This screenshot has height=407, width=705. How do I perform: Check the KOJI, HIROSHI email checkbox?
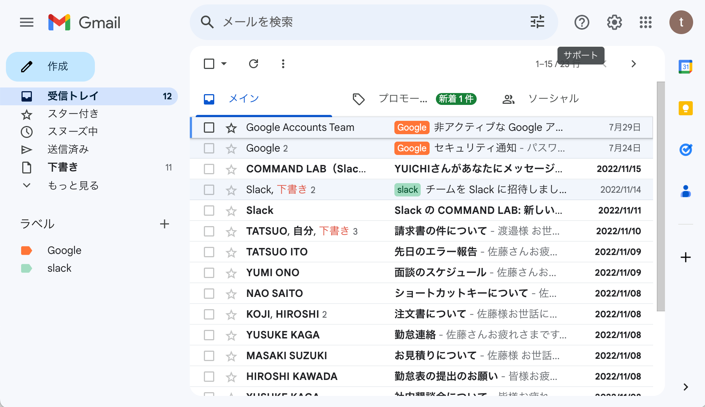209,314
